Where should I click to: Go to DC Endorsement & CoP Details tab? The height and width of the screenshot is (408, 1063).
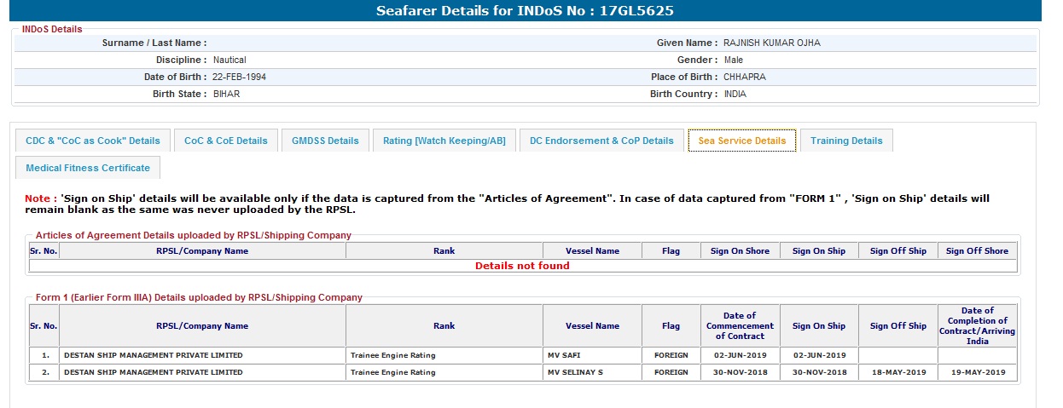[x=601, y=141]
